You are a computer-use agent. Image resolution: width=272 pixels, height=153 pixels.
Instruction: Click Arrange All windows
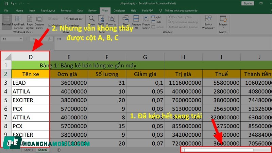pos(136,22)
